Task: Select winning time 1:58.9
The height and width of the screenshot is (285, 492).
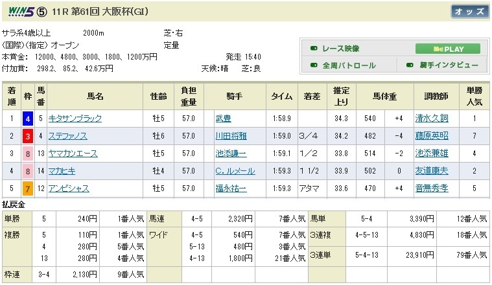Action: (282, 119)
